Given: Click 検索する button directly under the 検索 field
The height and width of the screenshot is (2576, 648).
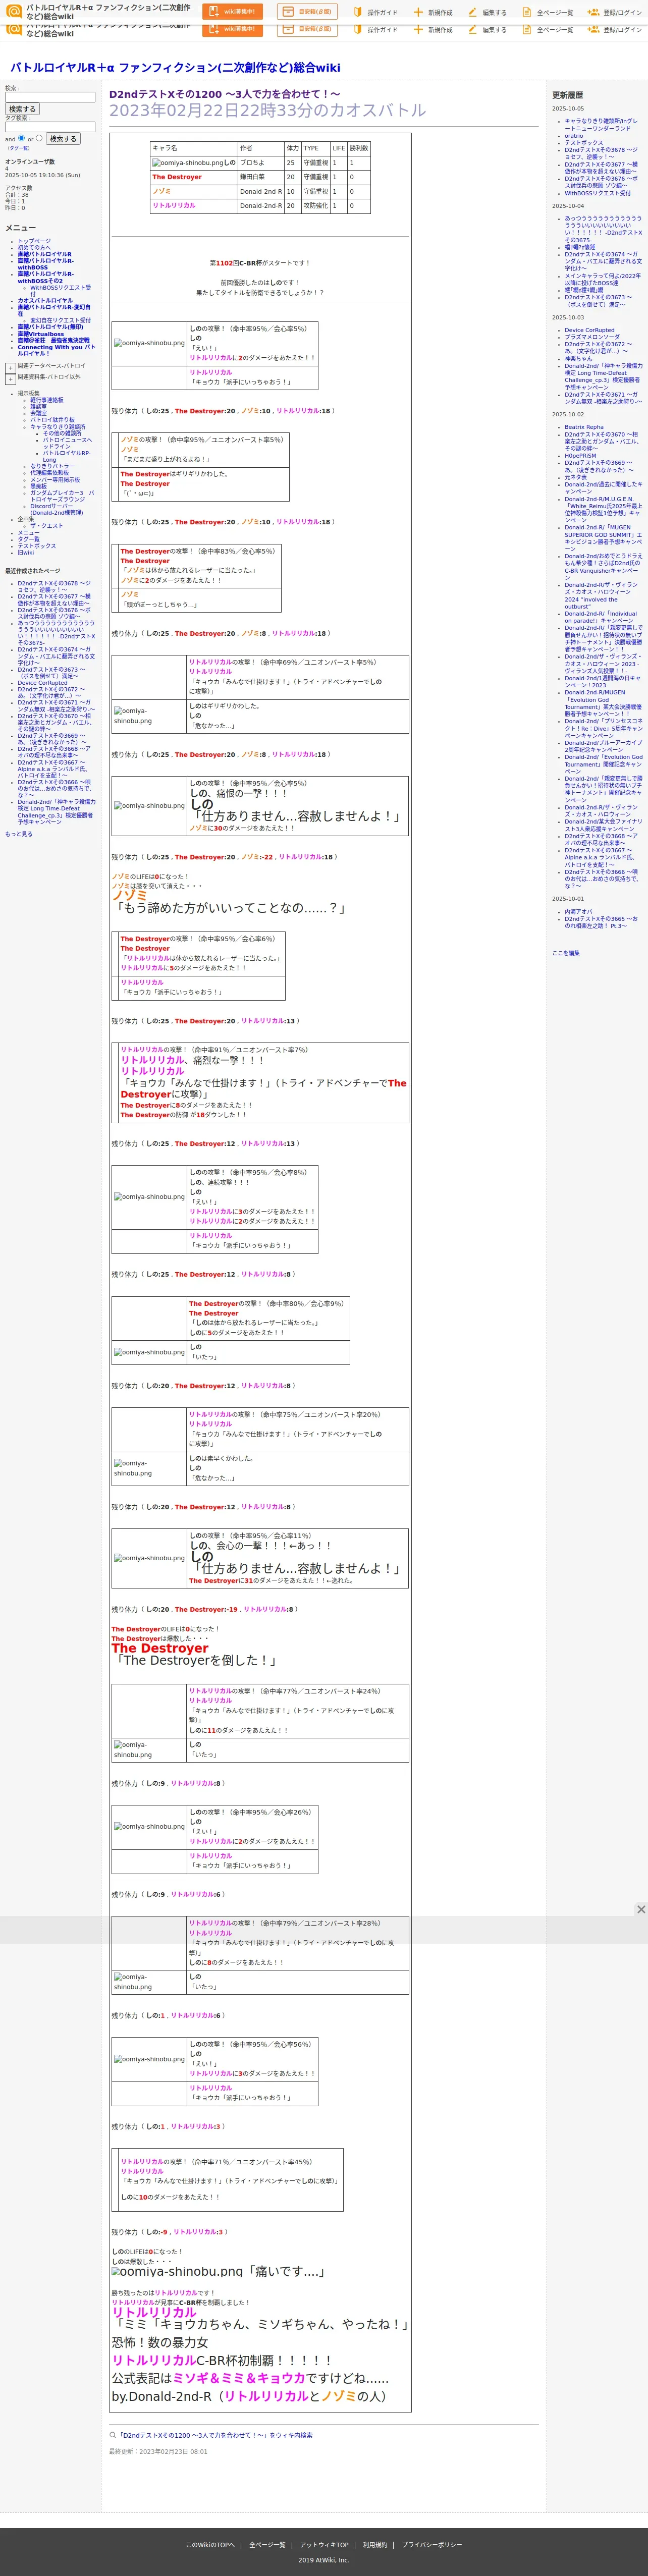Looking at the screenshot, I should click(22, 109).
